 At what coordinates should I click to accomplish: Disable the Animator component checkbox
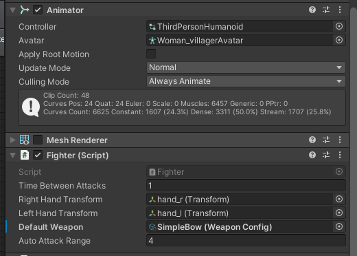pos(38,10)
